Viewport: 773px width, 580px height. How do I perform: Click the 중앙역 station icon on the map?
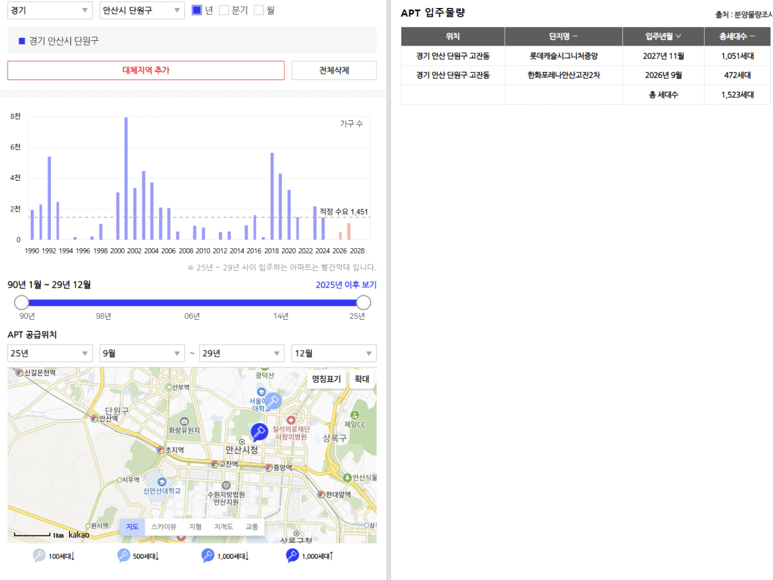pos(269,468)
